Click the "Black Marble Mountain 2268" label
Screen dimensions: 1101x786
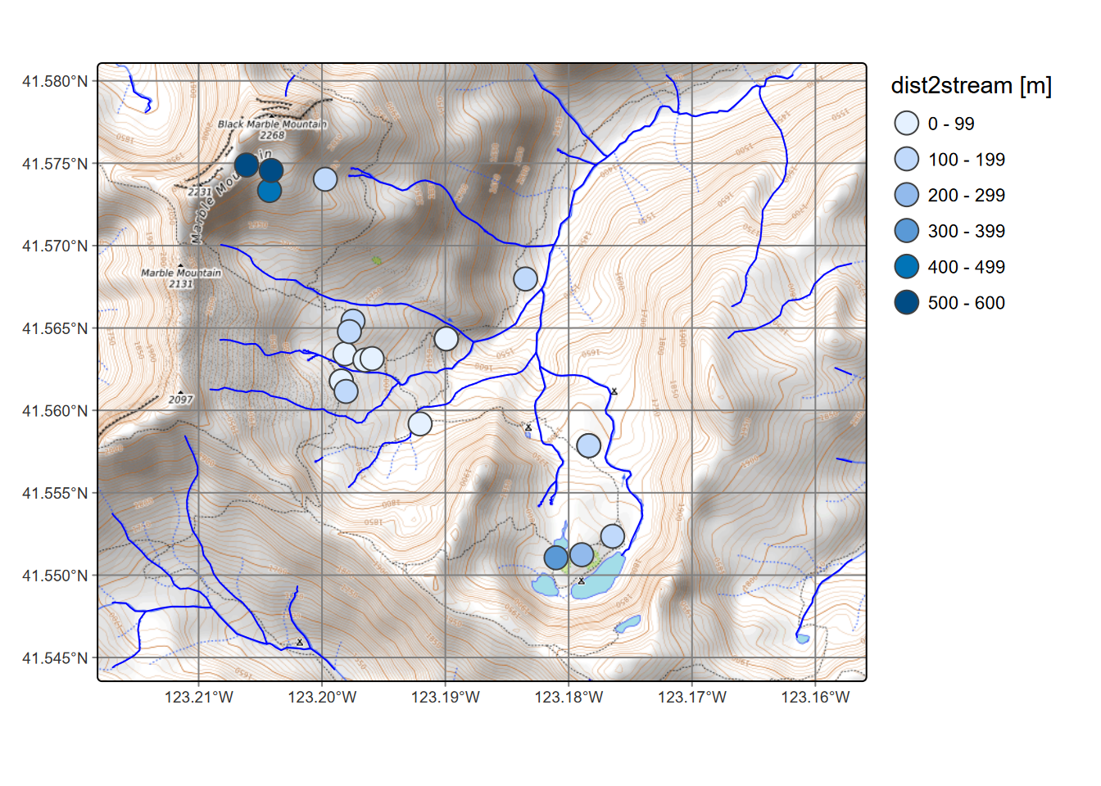click(x=270, y=128)
